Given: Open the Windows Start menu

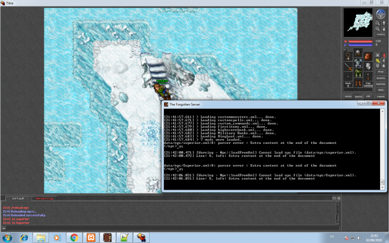Looking at the screenshot, I should coord(7,238).
